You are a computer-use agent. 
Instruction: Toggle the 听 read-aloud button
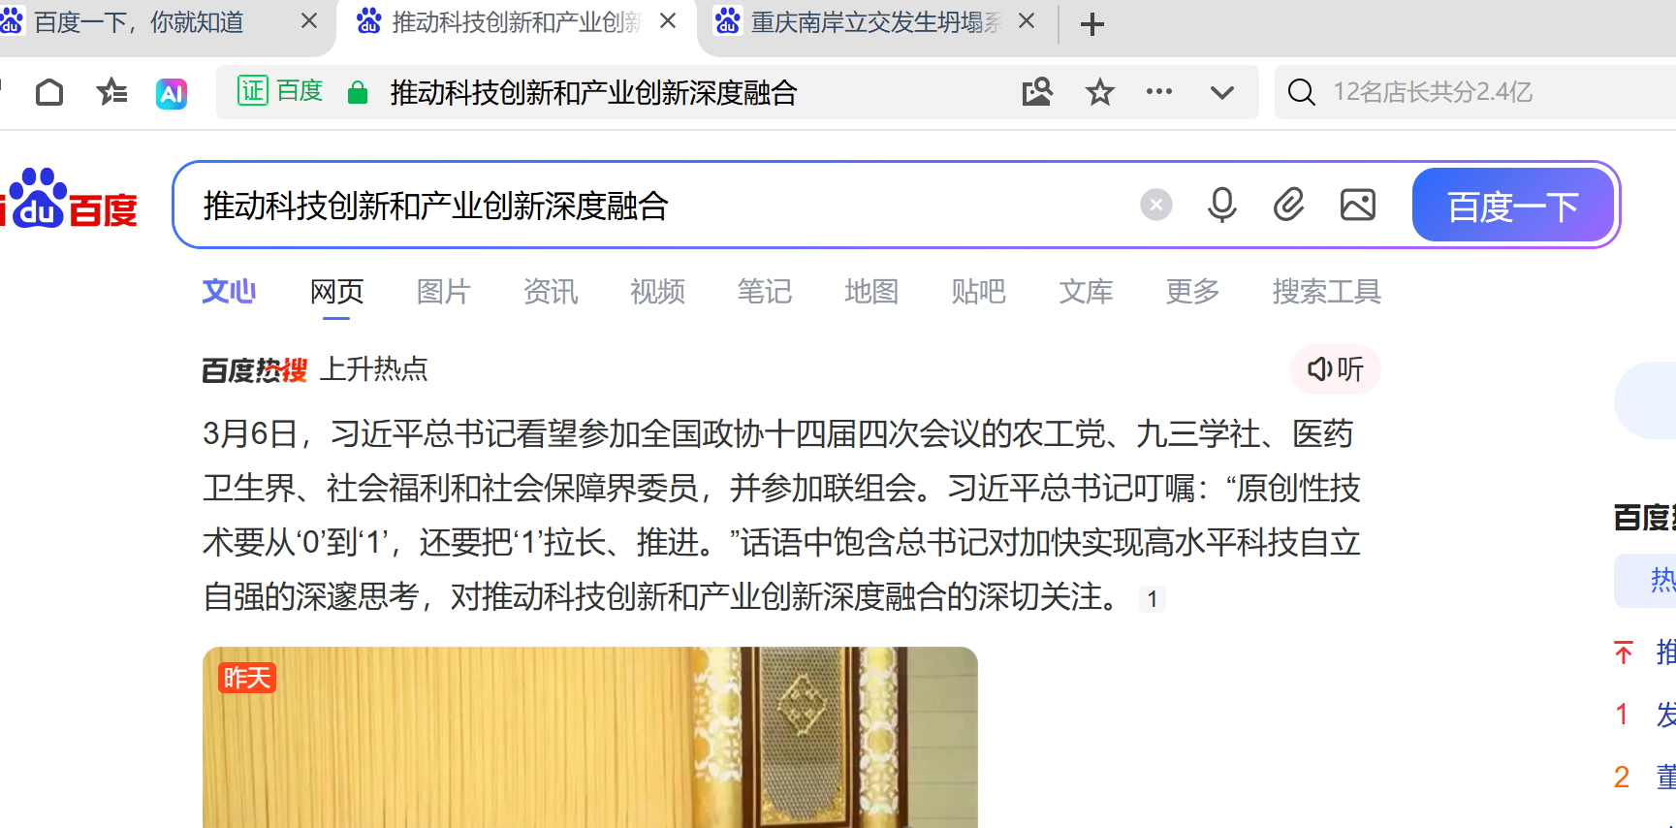click(x=1335, y=369)
